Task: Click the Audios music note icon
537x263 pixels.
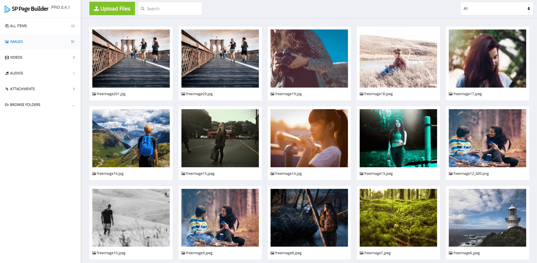Action: [x=7, y=73]
